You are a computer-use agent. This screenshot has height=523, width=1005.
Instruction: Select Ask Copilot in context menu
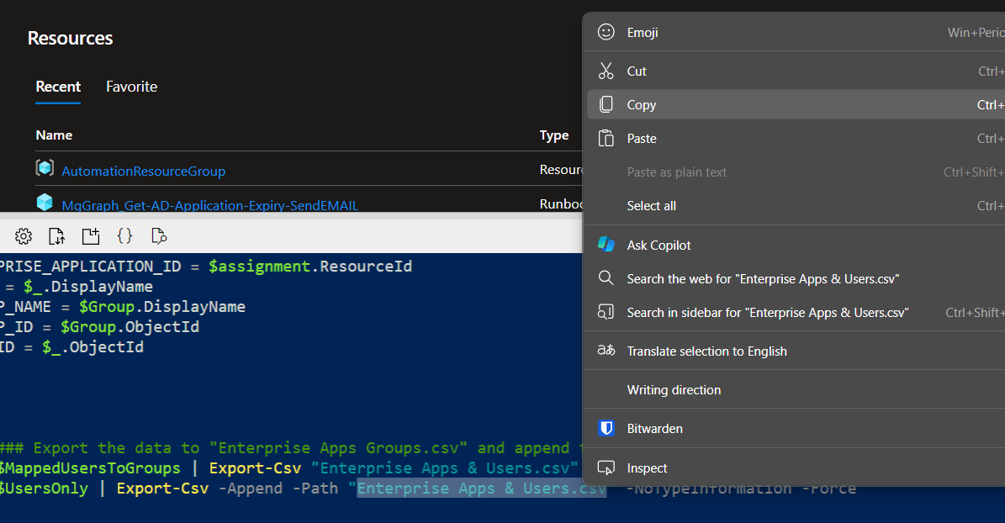tap(659, 246)
